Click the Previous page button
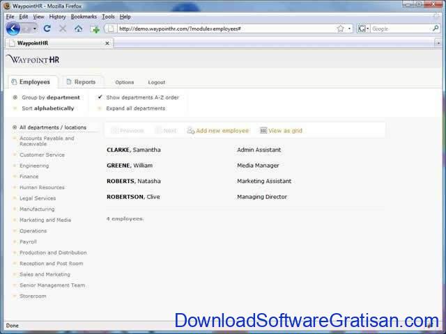Screen dimensions: 446x334 [x=128, y=131]
